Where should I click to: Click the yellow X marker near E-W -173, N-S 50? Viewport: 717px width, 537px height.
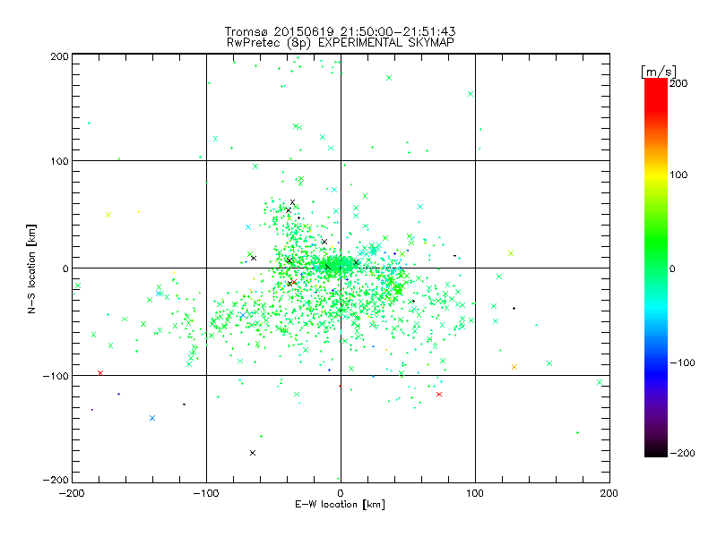pos(108,215)
